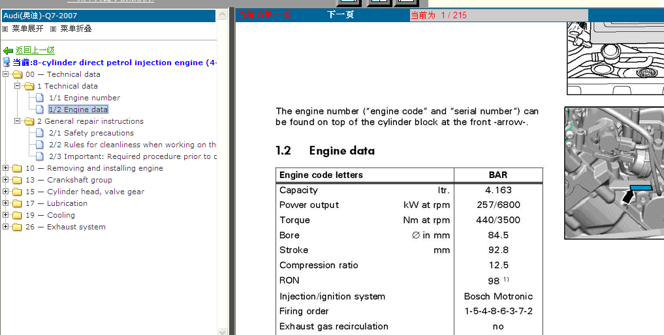Screen dimensions: 664x335
Task: Click the folder icon of 17 — Lubrication
Action: coord(18,203)
